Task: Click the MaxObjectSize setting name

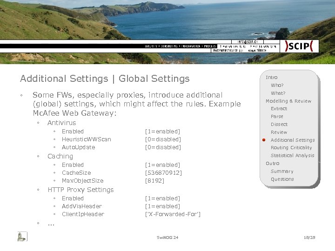Action: click(83, 181)
